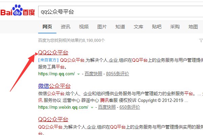Focus the Baidu search input box
The image size is (203, 135).
tap(121, 11)
